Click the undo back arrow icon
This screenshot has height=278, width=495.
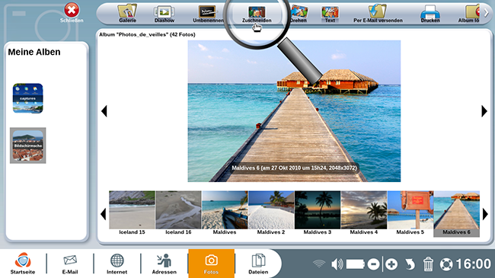[x=410, y=264]
